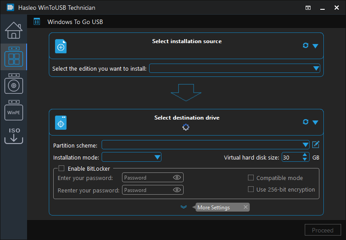Viewport: 346px width, 240px height.
Task: Refresh the destination drive list
Action: [305, 122]
